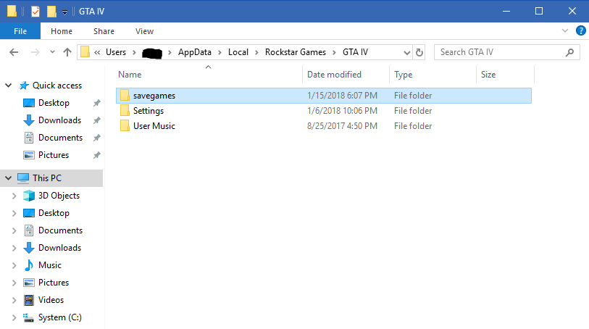Select the User Music folder
Image resolution: width=589 pixels, height=329 pixels.
click(324, 126)
